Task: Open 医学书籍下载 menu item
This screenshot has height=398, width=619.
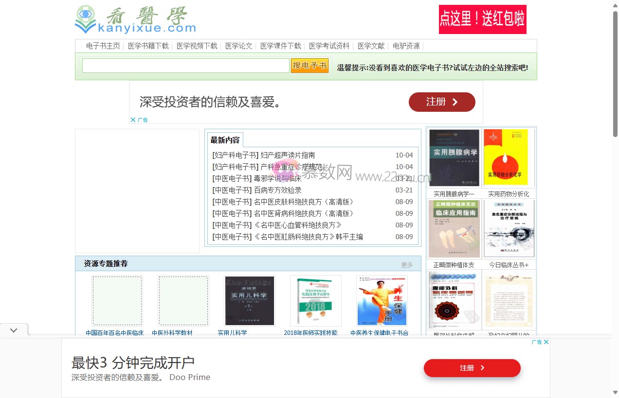Action: [x=148, y=46]
